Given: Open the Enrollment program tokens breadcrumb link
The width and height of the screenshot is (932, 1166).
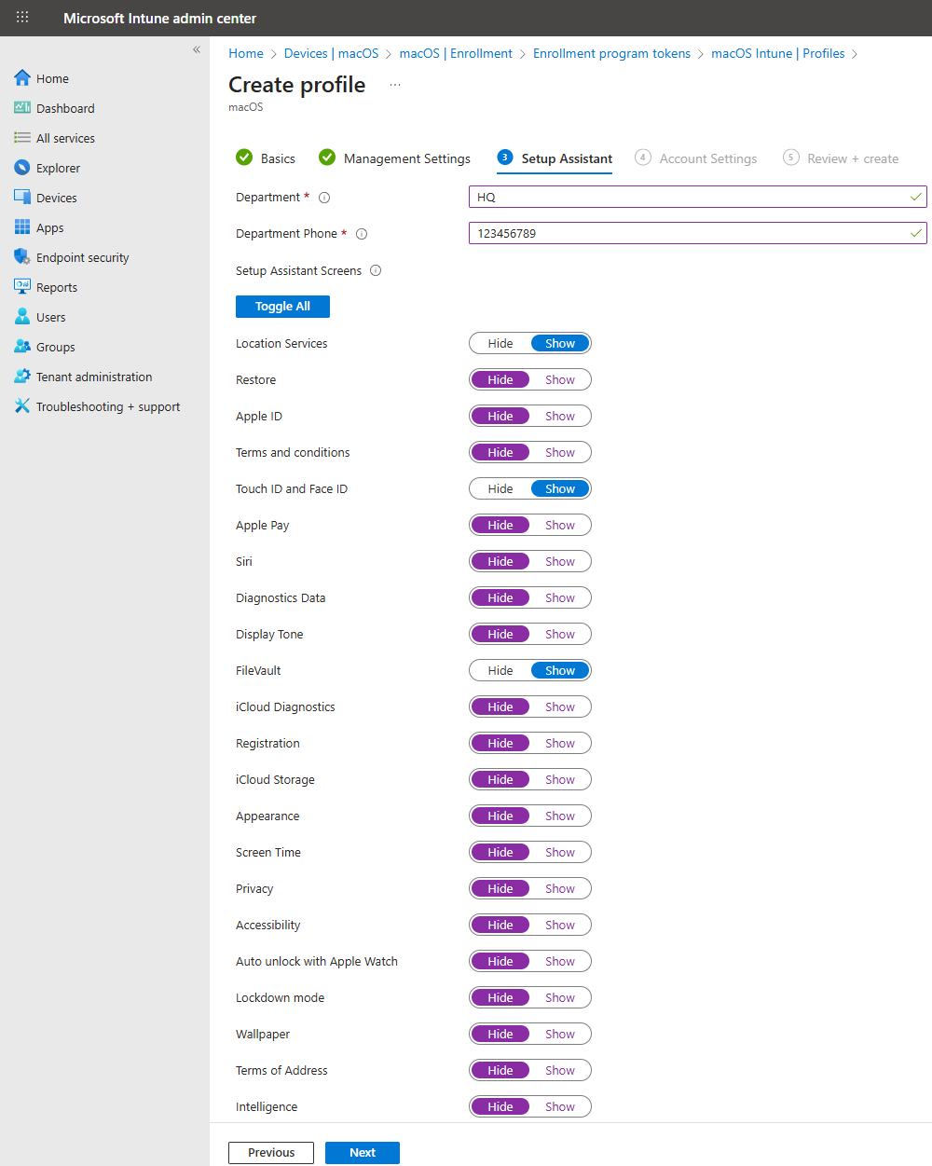Looking at the screenshot, I should 611,53.
